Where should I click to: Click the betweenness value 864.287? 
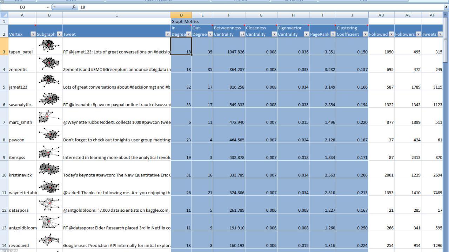(x=229, y=64)
